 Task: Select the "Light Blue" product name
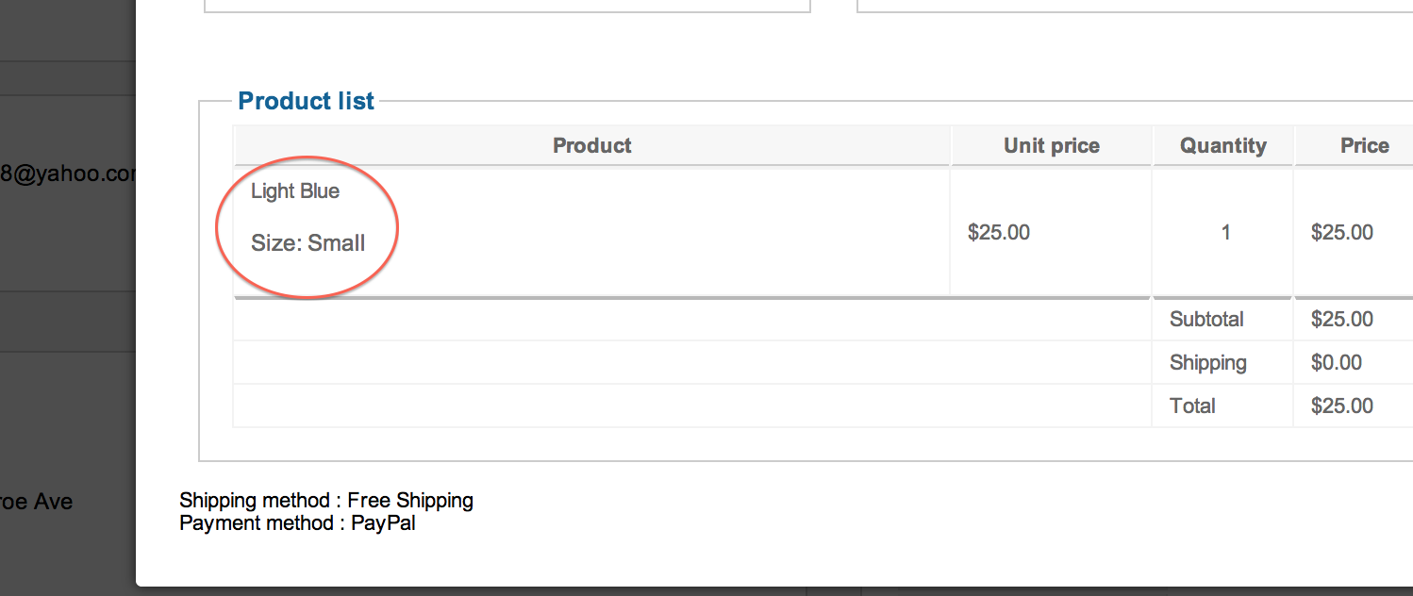295,191
